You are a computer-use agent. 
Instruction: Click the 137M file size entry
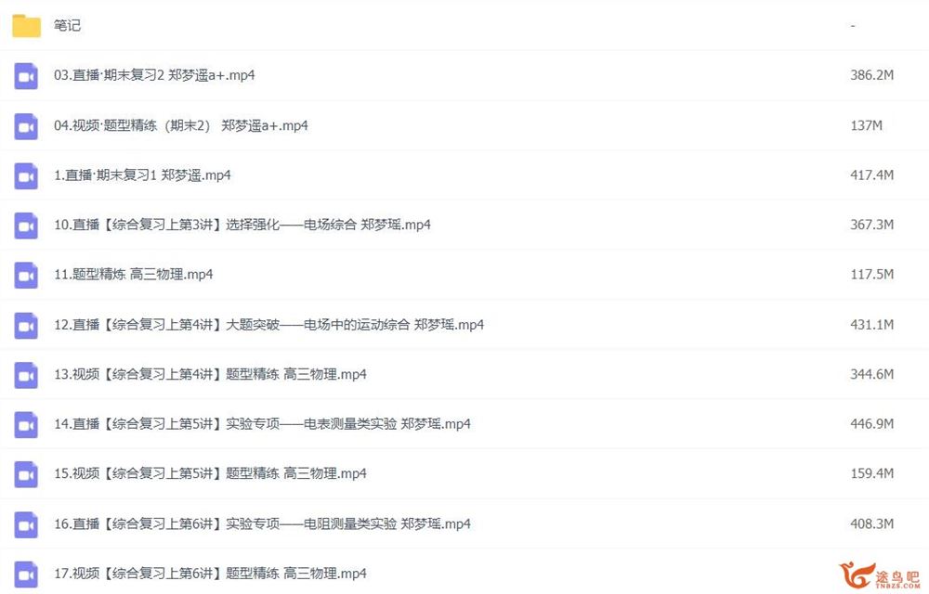866,125
